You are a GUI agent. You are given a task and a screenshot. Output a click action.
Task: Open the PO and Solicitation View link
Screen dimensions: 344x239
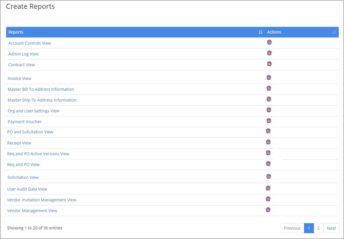(x=30, y=132)
